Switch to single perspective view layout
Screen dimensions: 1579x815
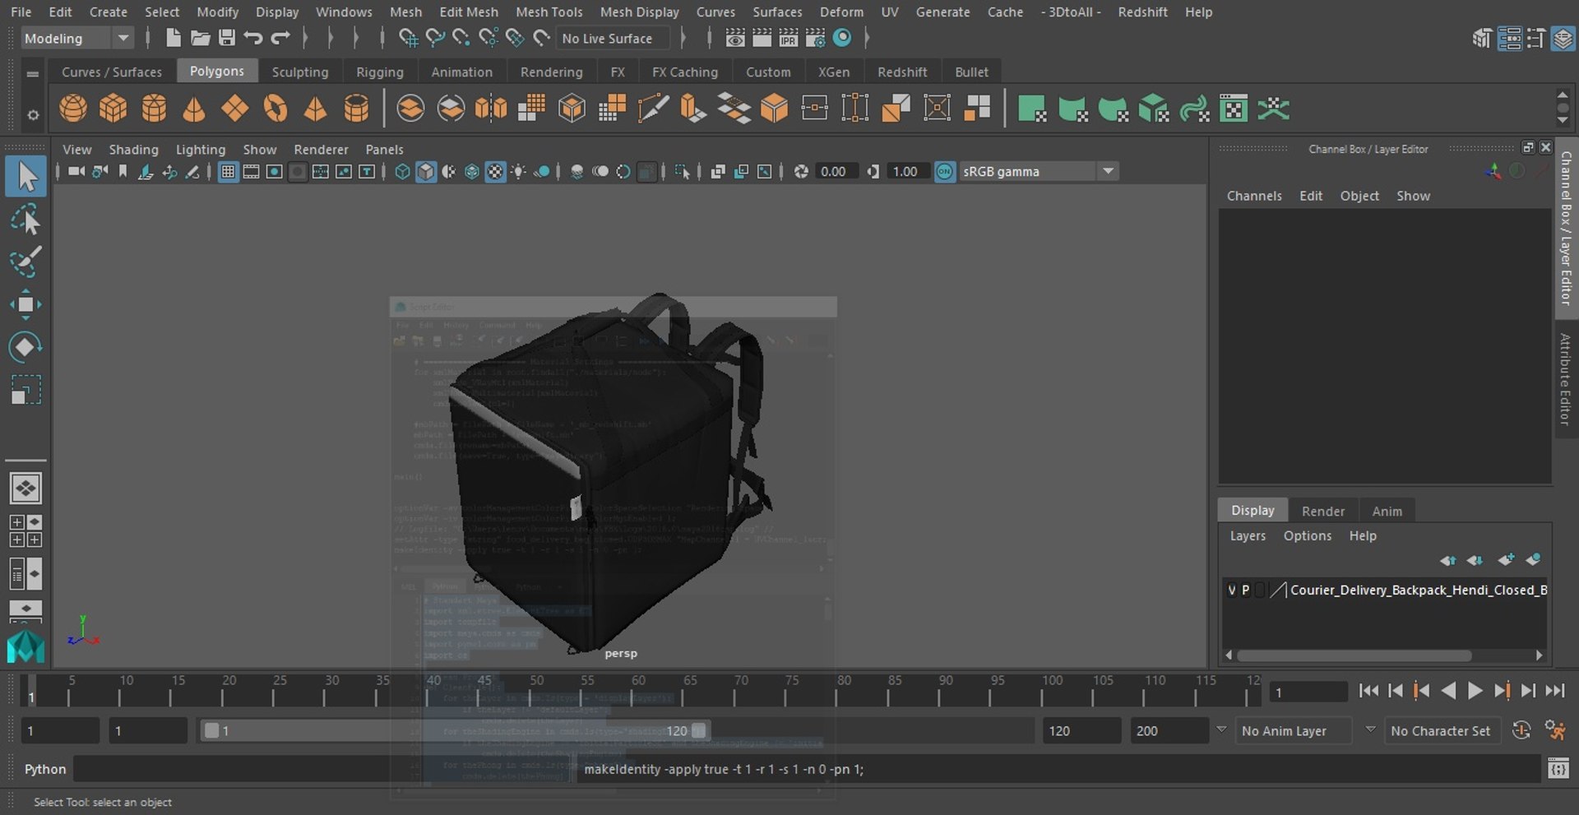[x=25, y=489]
